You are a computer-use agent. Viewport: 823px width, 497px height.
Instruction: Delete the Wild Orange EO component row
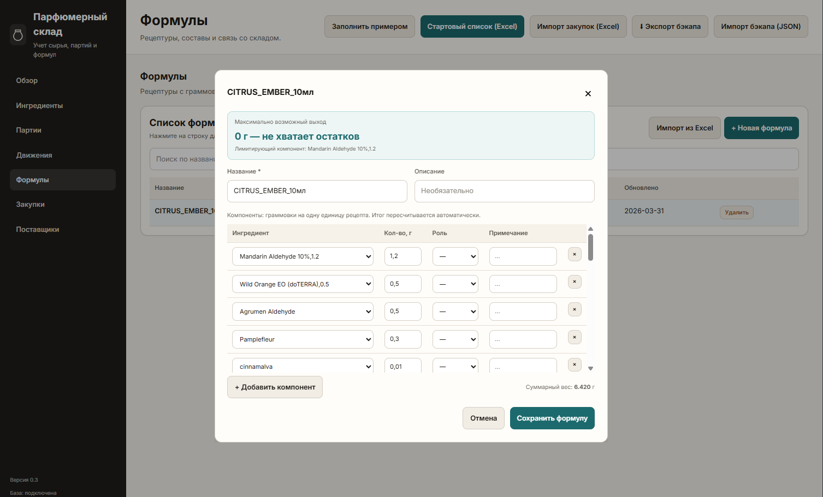tap(575, 282)
